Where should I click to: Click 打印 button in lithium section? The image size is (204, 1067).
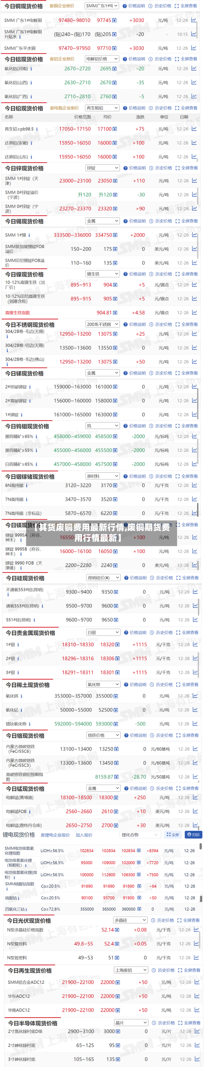[x=193, y=835]
